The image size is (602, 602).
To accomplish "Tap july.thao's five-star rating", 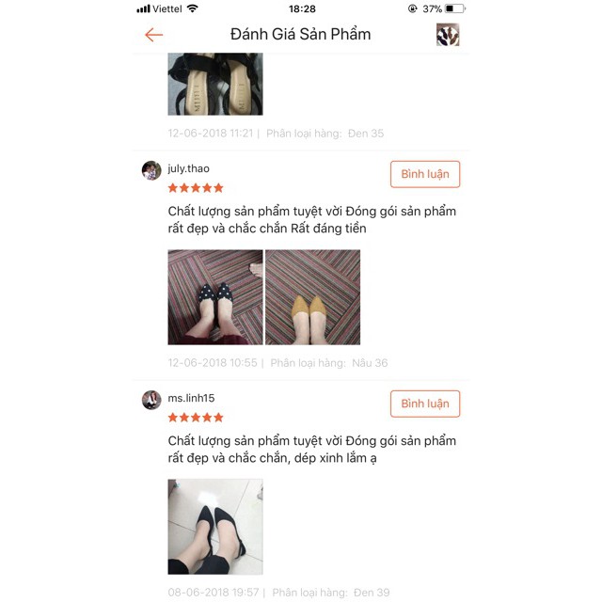I will 196,188.
